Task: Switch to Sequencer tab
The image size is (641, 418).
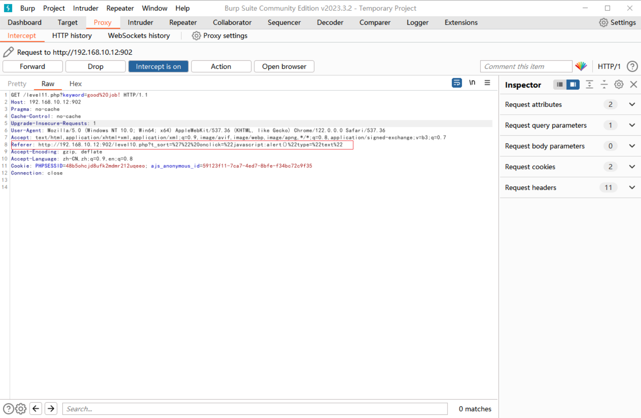Action: tap(284, 23)
